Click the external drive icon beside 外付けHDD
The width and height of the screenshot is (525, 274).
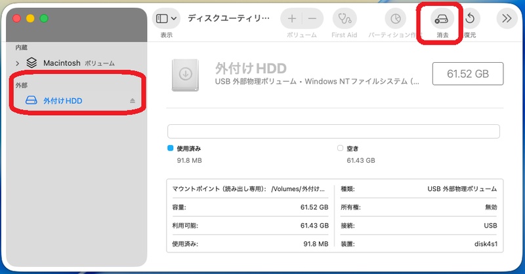[x=31, y=100]
